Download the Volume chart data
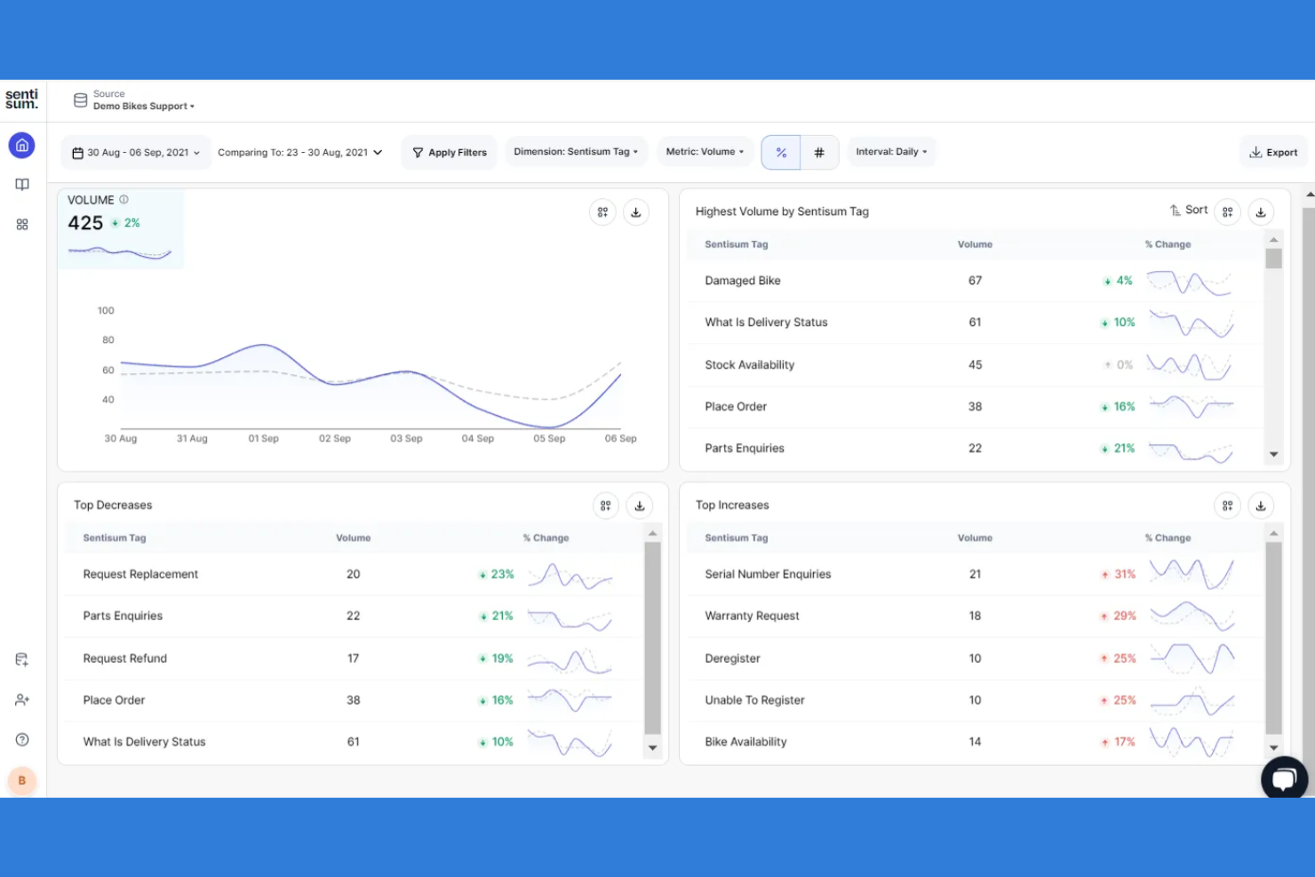Image resolution: width=1315 pixels, height=877 pixels. click(x=636, y=211)
